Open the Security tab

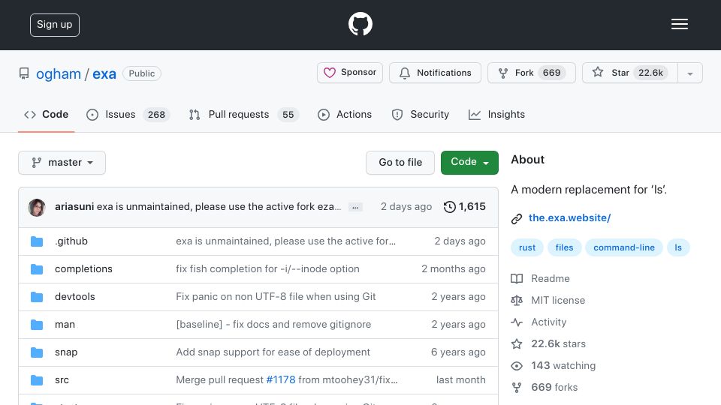click(421, 114)
